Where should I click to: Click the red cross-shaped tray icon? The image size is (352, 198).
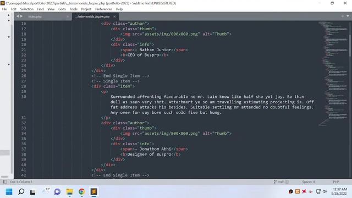coord(304,191)
